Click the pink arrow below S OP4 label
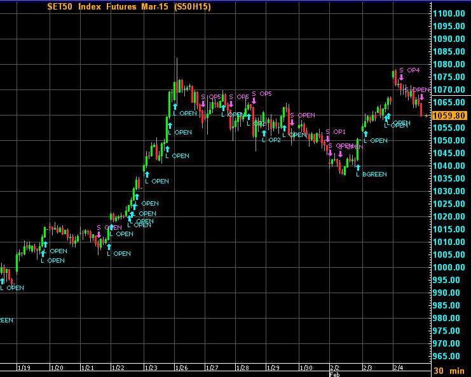This screenshot has width=471, height=377. (x=402, y=77)
